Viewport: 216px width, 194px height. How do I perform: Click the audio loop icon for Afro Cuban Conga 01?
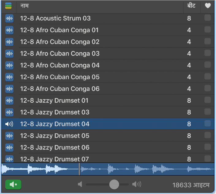coord(9,30)
